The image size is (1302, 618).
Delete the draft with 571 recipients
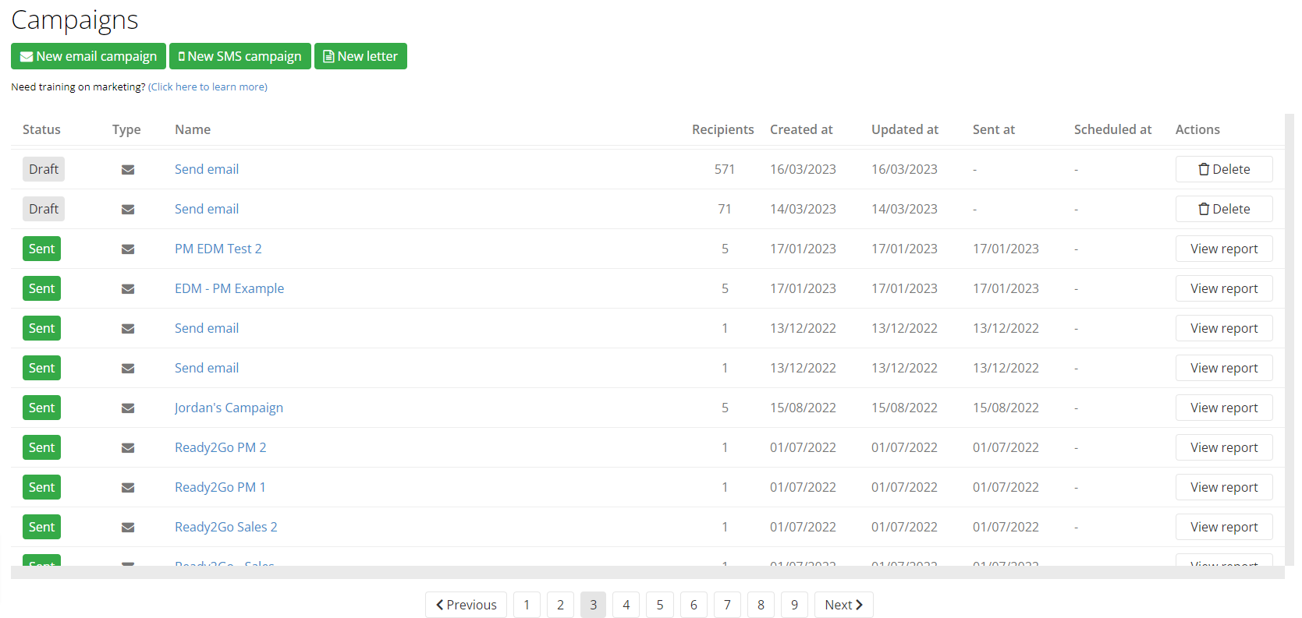[x=1223, y=169]
